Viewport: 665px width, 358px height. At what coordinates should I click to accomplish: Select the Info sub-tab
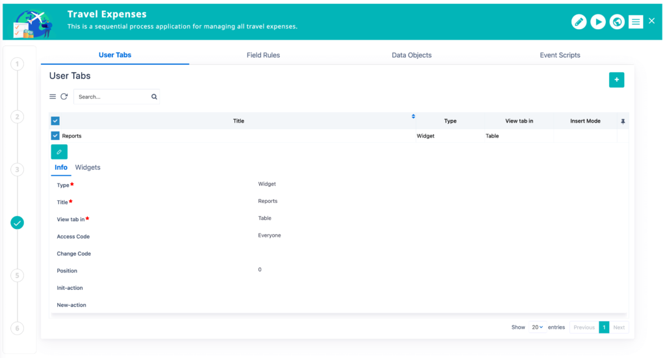[x=61, y=167]
